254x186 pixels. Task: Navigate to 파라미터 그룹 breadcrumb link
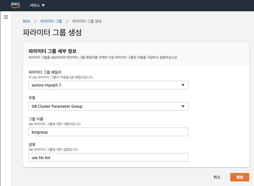click(51, 21)
